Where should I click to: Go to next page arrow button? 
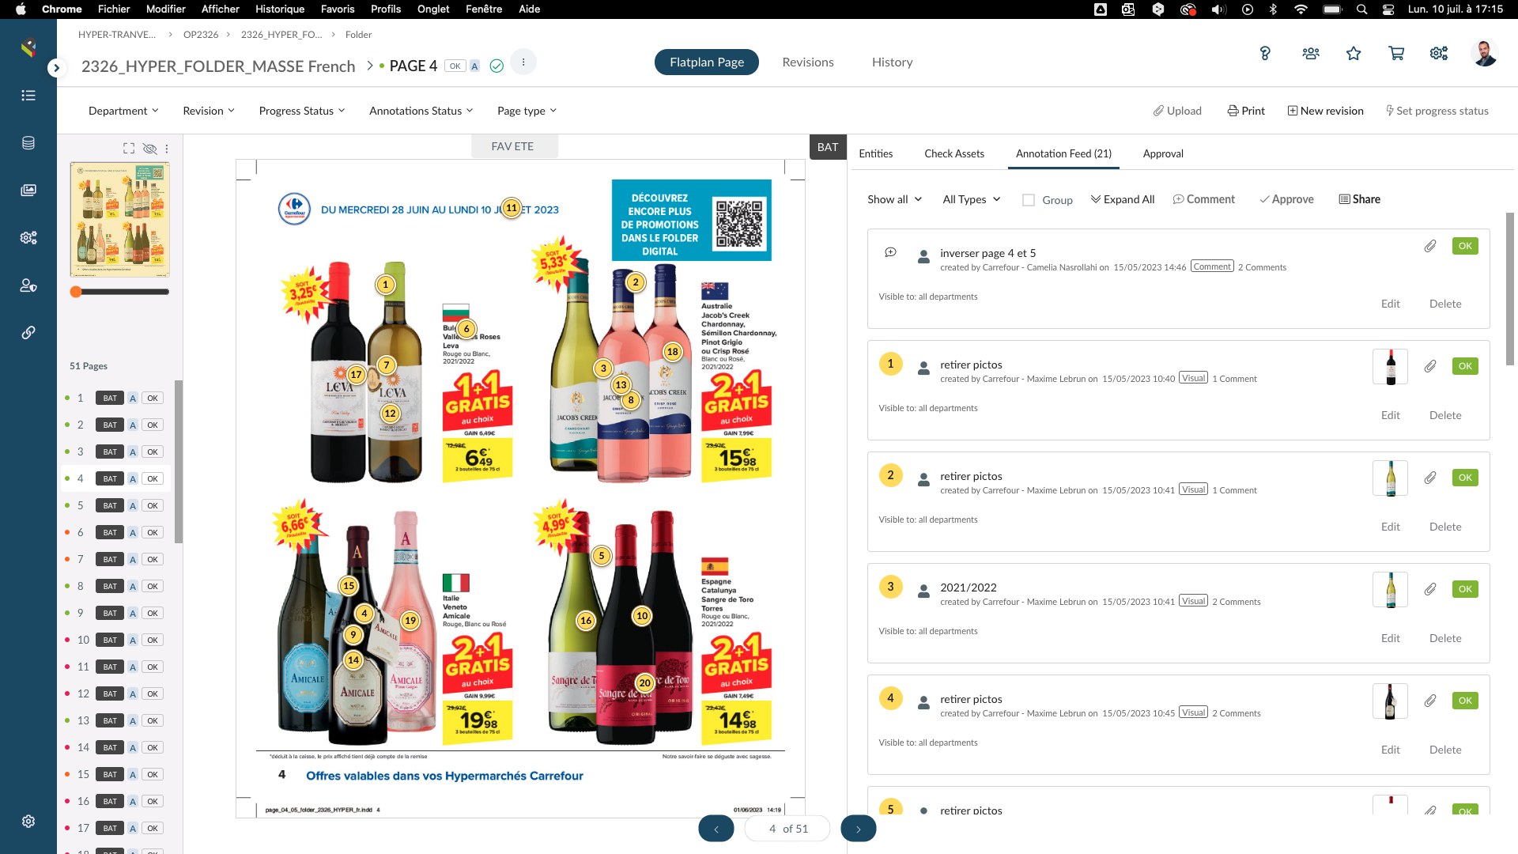[x=859, y=829]
